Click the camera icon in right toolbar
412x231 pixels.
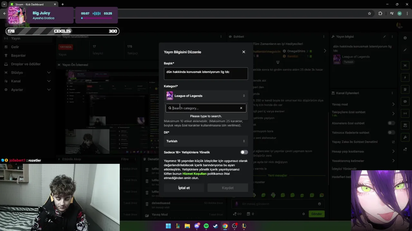coord(405,125)
